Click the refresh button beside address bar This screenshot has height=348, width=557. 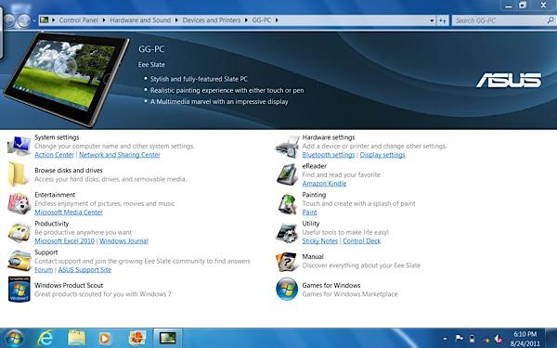point(442,20)
